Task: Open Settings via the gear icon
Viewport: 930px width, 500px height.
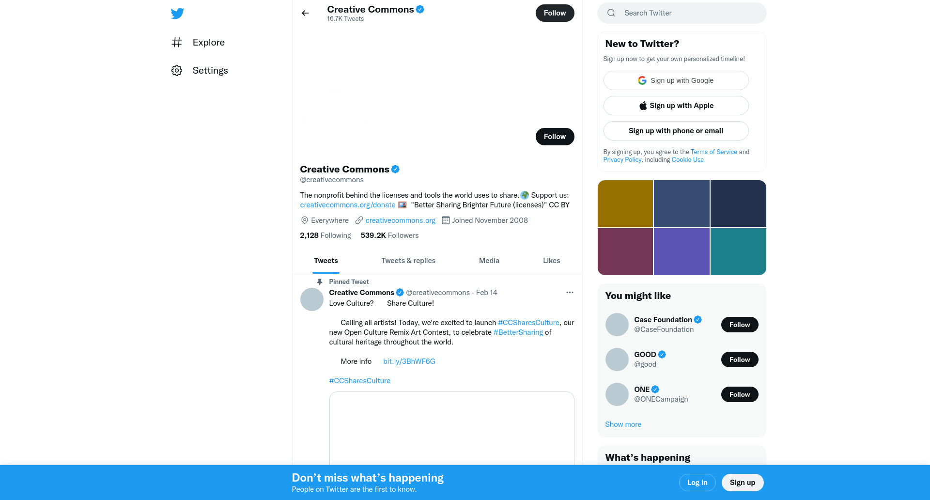Action: coord(177,70)
